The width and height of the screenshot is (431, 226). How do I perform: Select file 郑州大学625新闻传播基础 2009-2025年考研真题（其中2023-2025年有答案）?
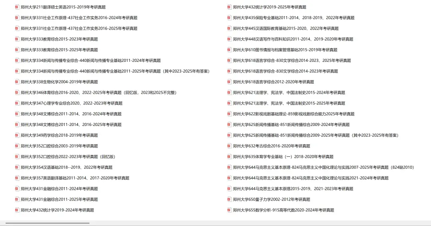(313, 136)
